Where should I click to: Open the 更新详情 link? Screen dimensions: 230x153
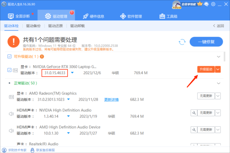tap(111, 100)
